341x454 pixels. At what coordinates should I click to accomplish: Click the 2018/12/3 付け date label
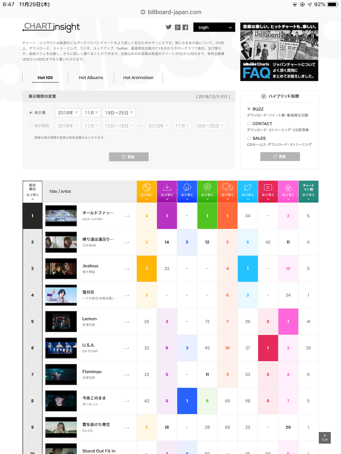point(213,96)
